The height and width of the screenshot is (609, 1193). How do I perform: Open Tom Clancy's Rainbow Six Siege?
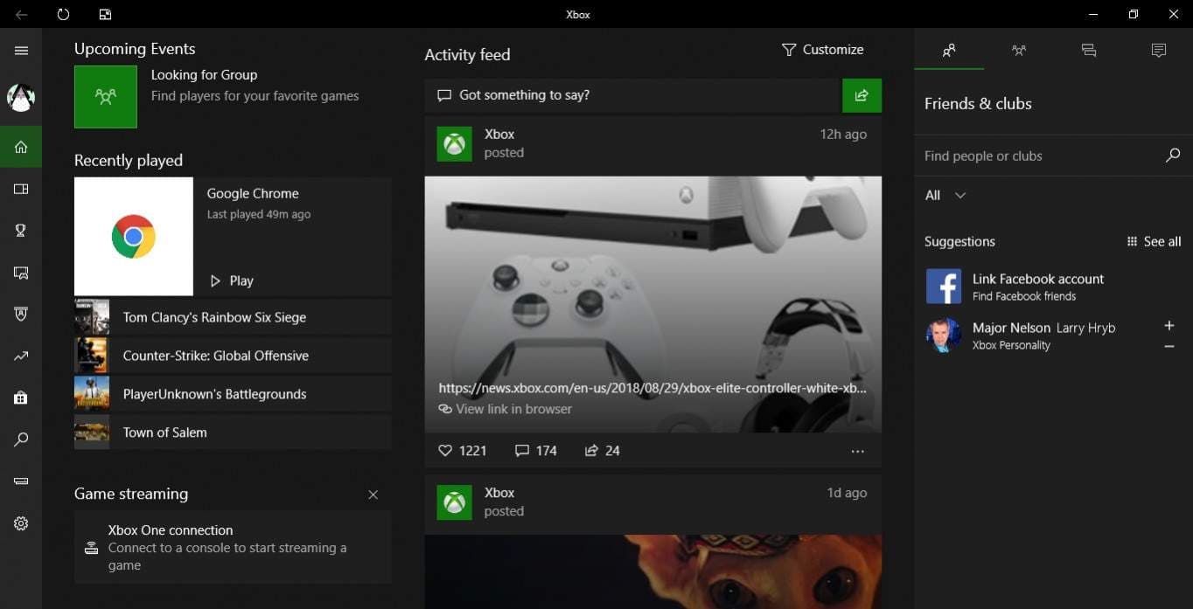point(233,317)
